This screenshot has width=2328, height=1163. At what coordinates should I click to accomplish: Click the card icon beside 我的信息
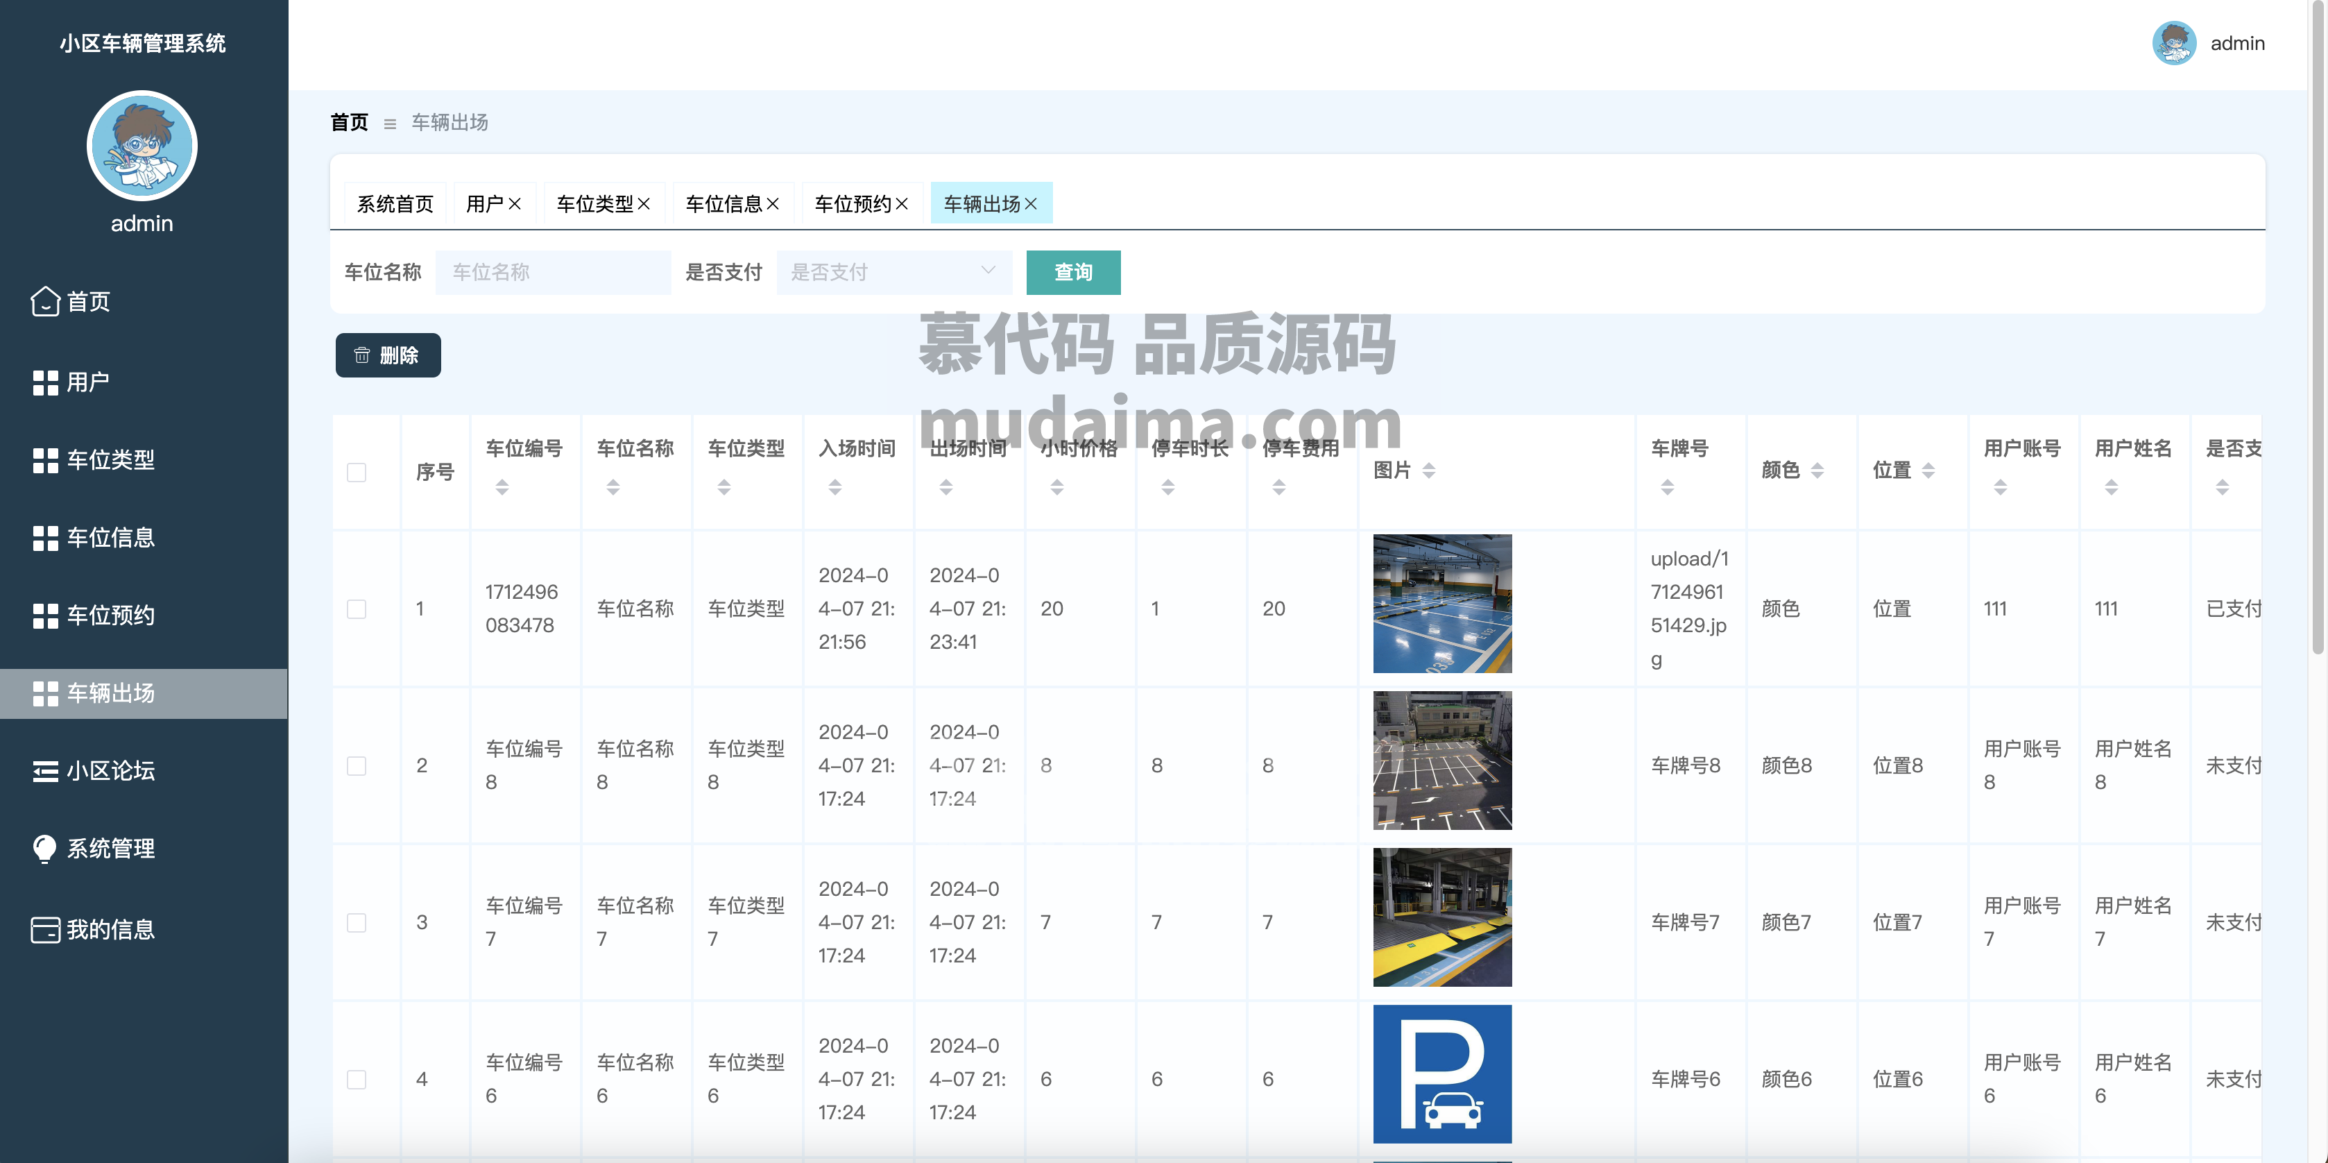click(x=45, y=930)
